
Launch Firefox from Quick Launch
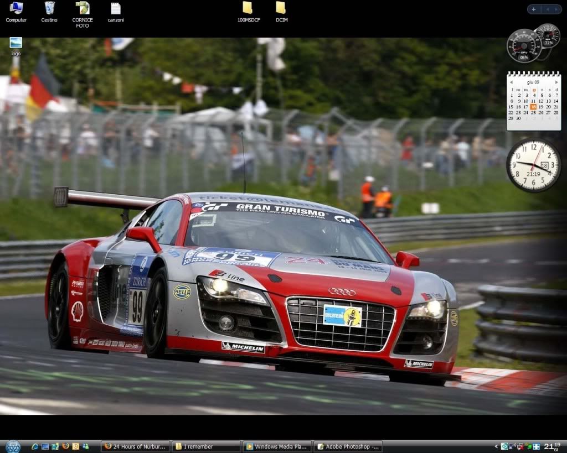(x=65, y=446)
